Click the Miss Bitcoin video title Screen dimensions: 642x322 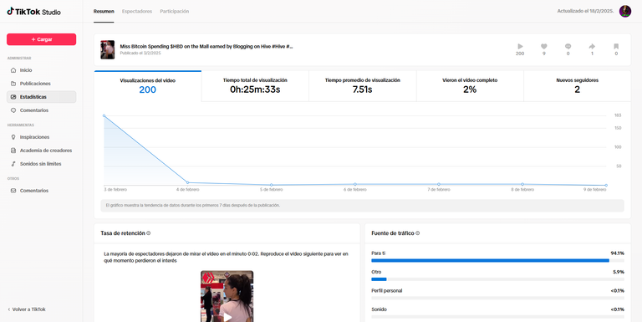[206, 46]
